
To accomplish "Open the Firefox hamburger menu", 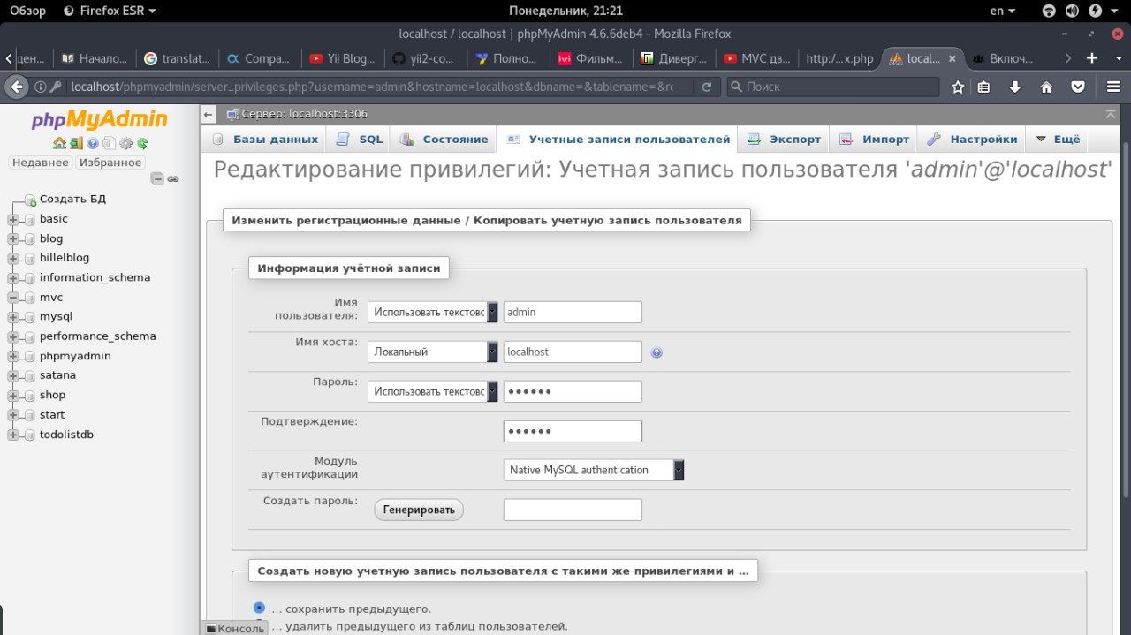I will [x=1113, y=87].
